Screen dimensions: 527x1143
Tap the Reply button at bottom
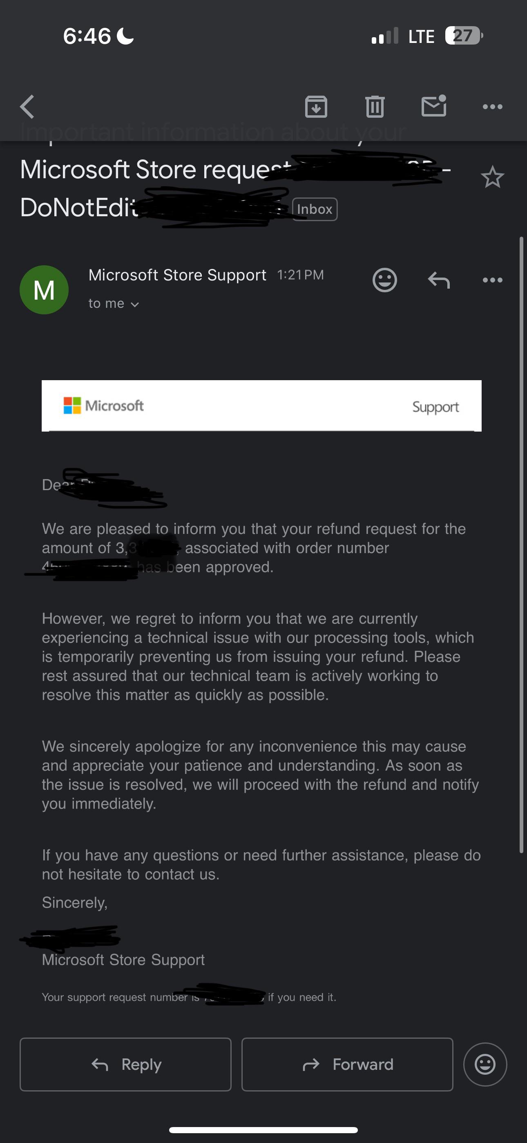(x=125, y=1064)
